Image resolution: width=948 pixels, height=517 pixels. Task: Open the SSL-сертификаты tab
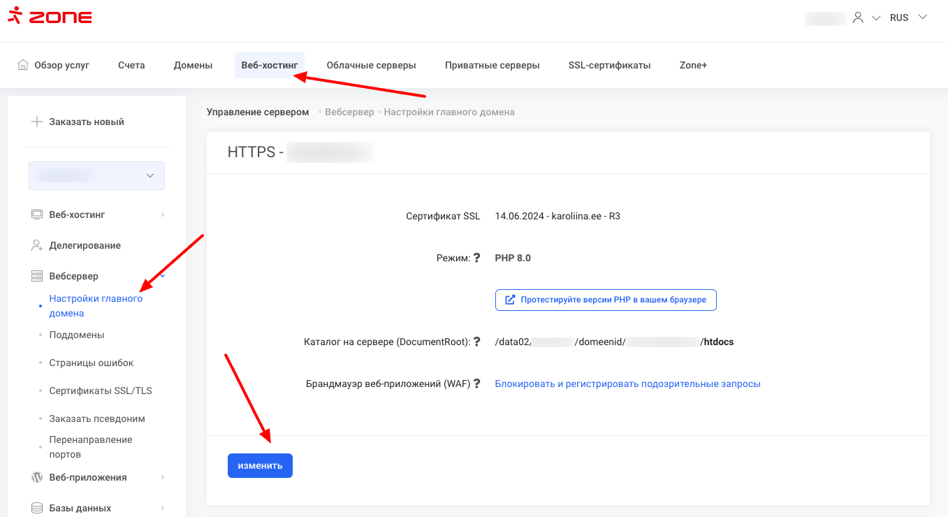click(x=609, y=65)
